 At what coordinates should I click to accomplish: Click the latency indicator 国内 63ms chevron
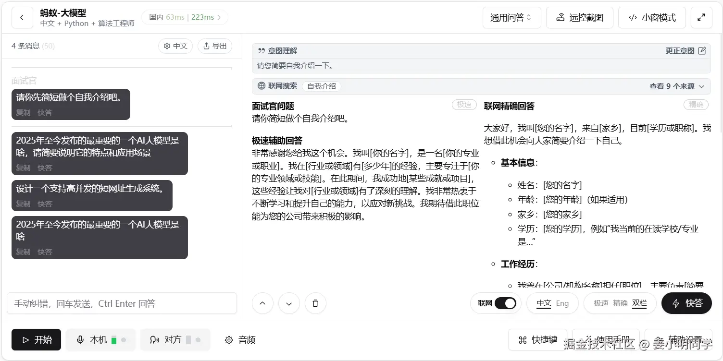pos(219,17)
